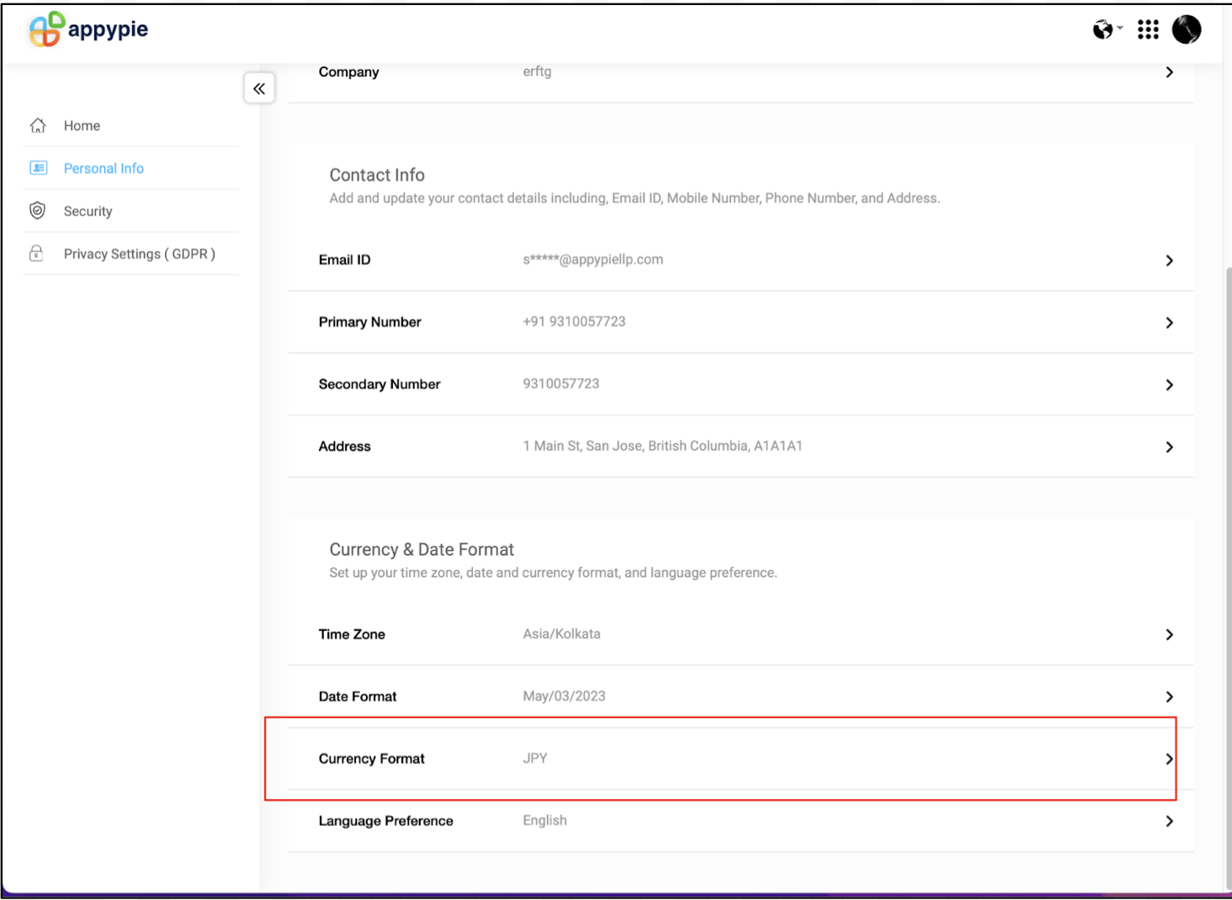Open the Address row chevron

click(x=1169, y=447)
